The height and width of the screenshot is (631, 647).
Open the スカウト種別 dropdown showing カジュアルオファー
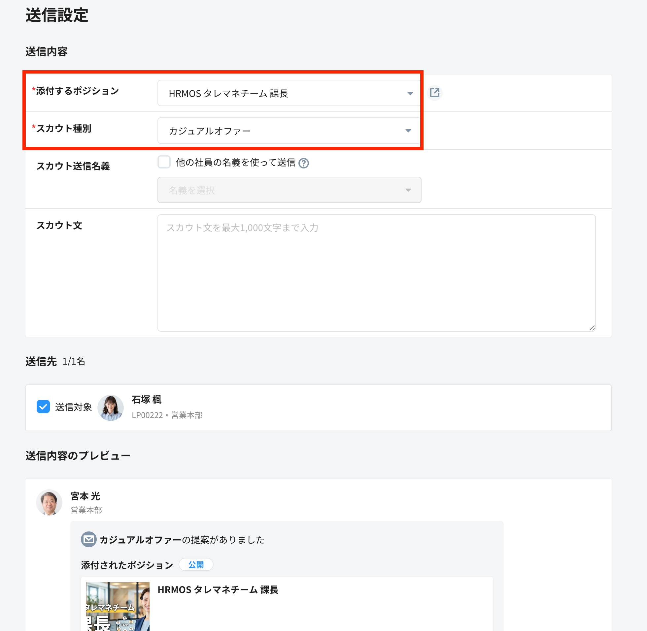(289, 131)
